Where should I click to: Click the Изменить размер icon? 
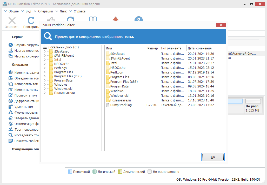click(x=11, y=72)
